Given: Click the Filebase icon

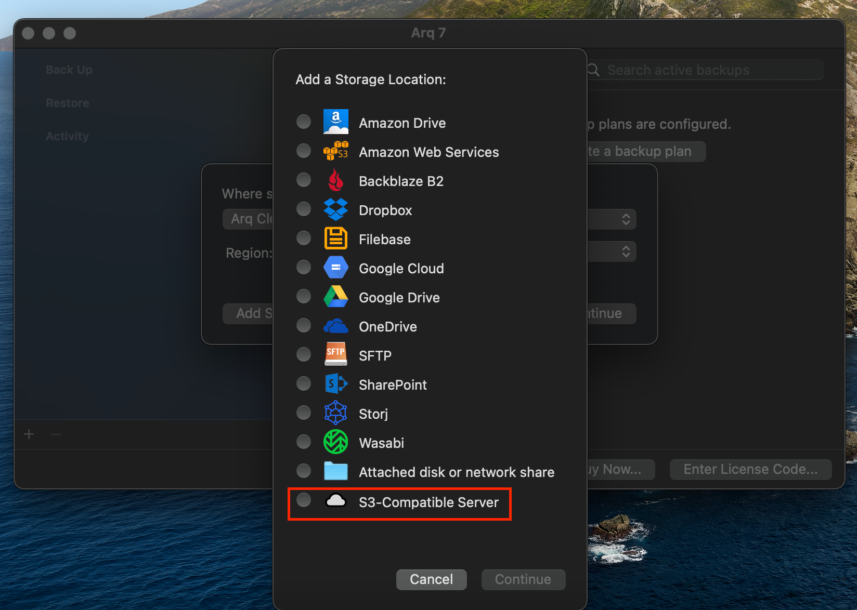Looking at the screenshot, I should (x=336, y=238).
